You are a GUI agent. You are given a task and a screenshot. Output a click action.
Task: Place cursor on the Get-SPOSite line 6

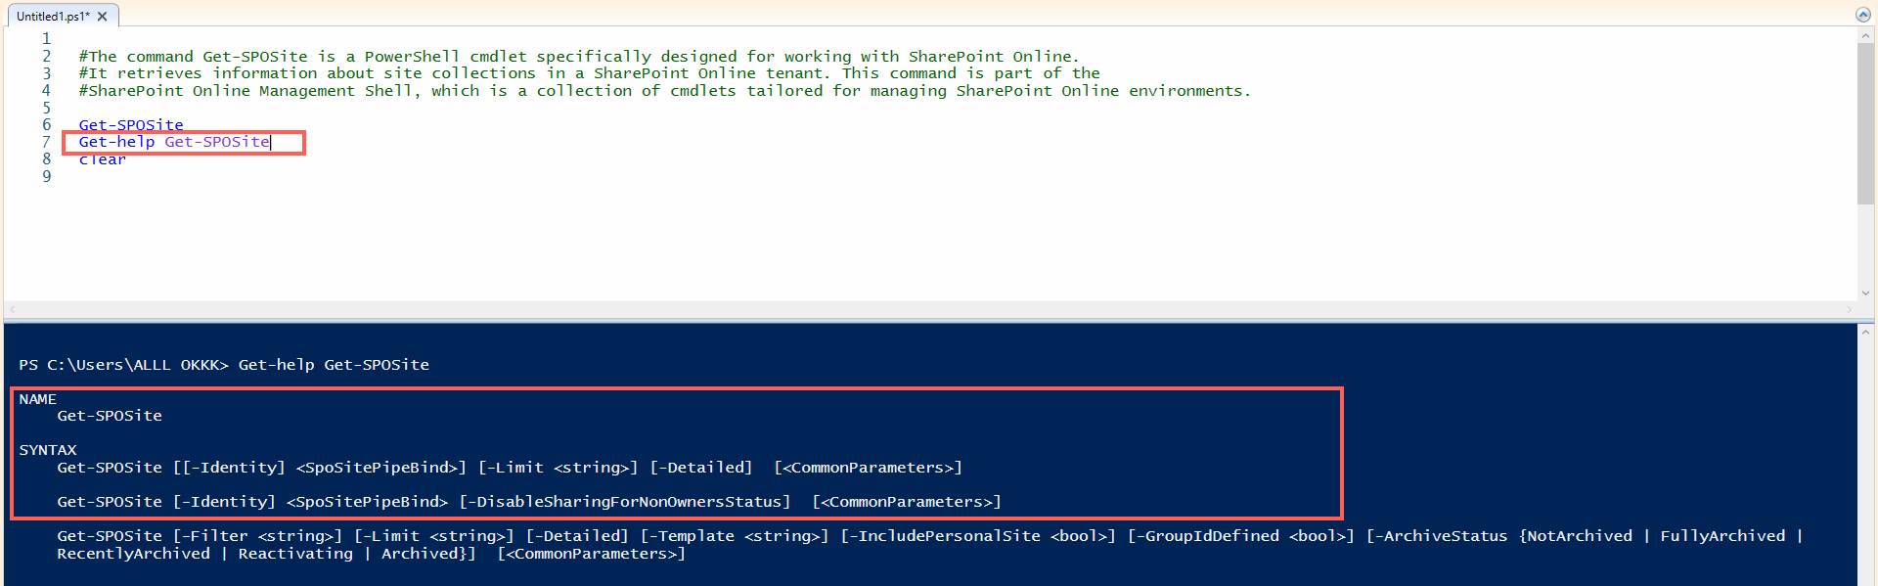(131, 125)
